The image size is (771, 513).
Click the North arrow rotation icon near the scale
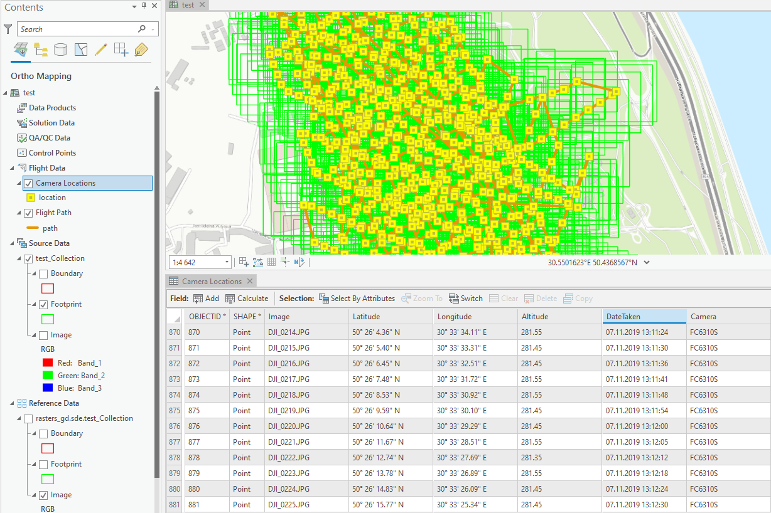click(299, 262)
